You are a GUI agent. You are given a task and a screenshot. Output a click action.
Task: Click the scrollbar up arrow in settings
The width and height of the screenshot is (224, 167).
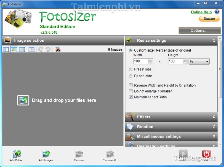(x=220, y=38)
